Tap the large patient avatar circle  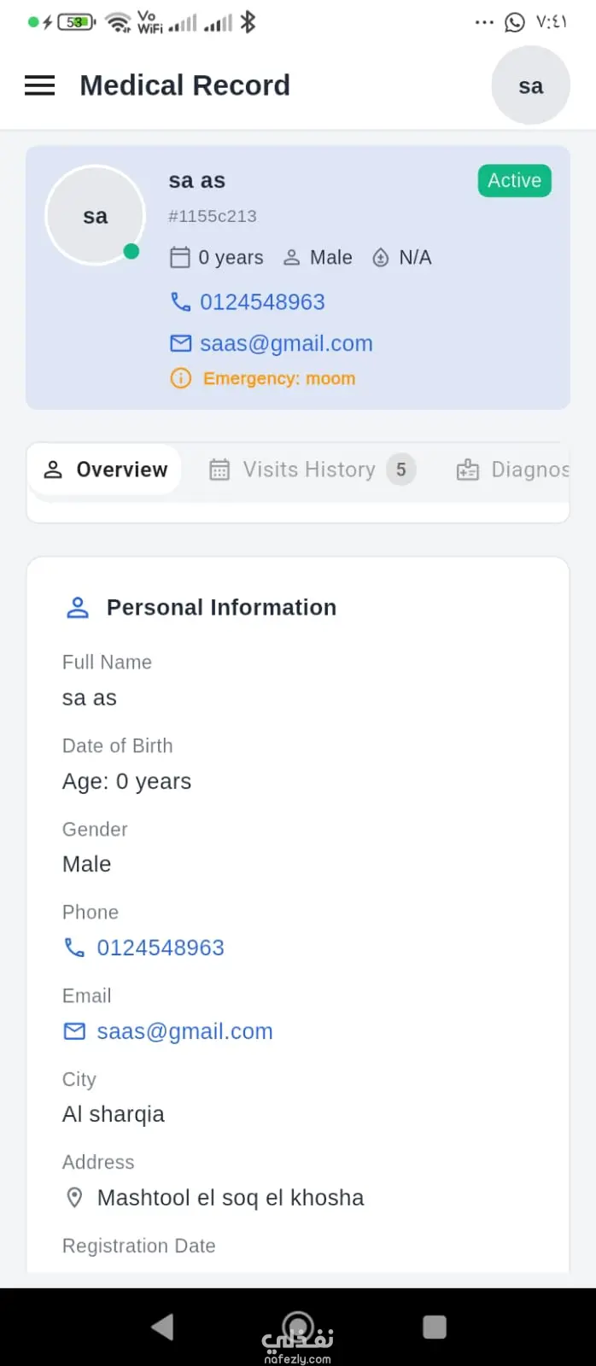[x=95, y=215]
